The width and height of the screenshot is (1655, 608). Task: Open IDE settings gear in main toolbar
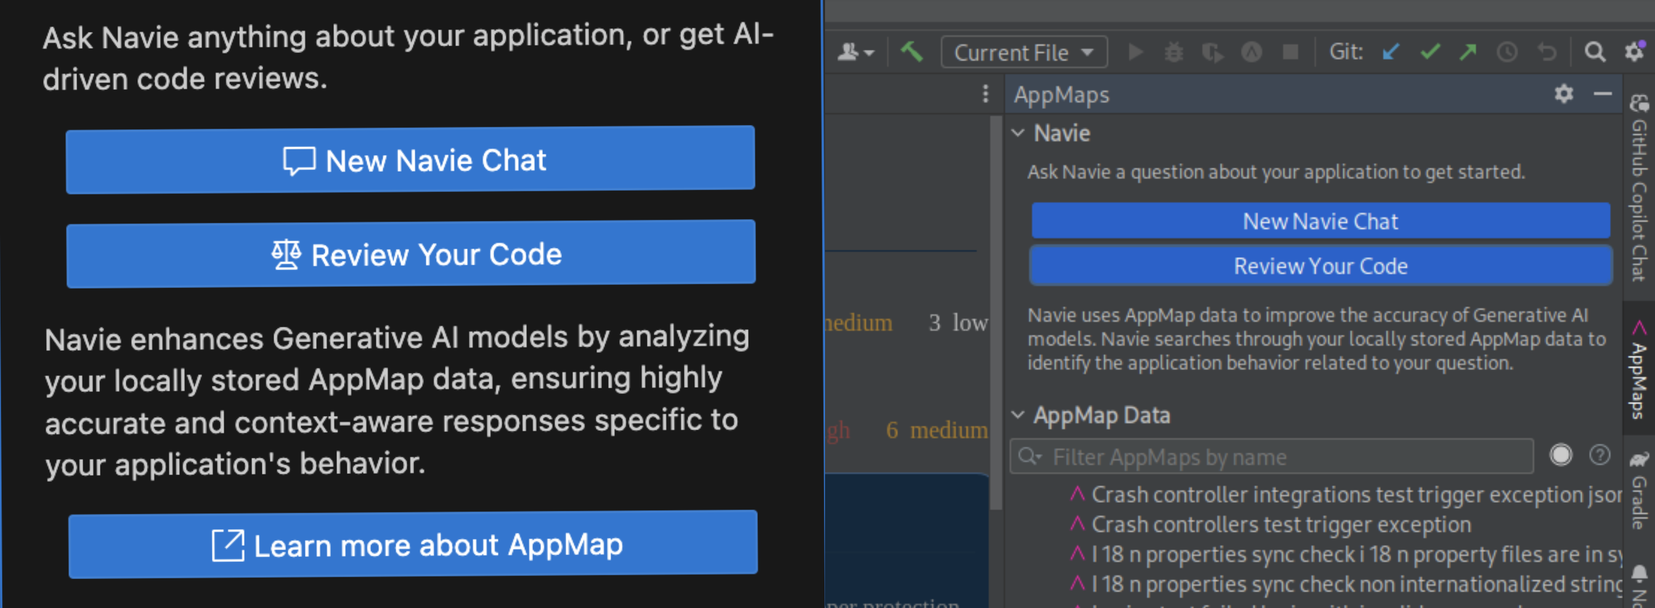(1635, 51)
